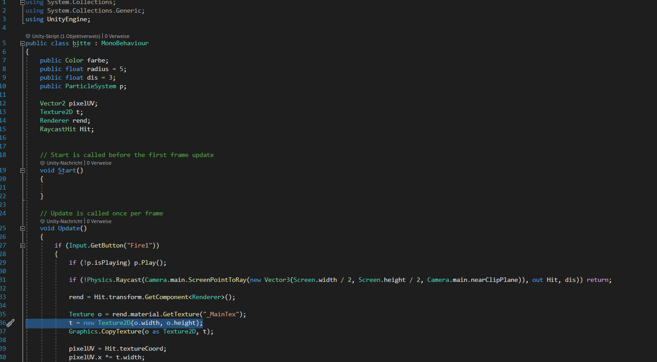Click '0 Verweise' above the Update method
Viewport: 657px width, 362px height.
tap(99, 221)
